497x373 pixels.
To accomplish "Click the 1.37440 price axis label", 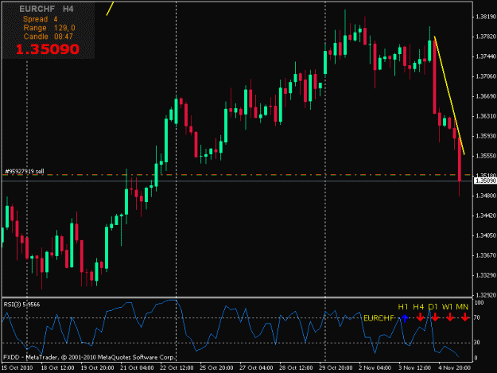I will pos(486,56).
